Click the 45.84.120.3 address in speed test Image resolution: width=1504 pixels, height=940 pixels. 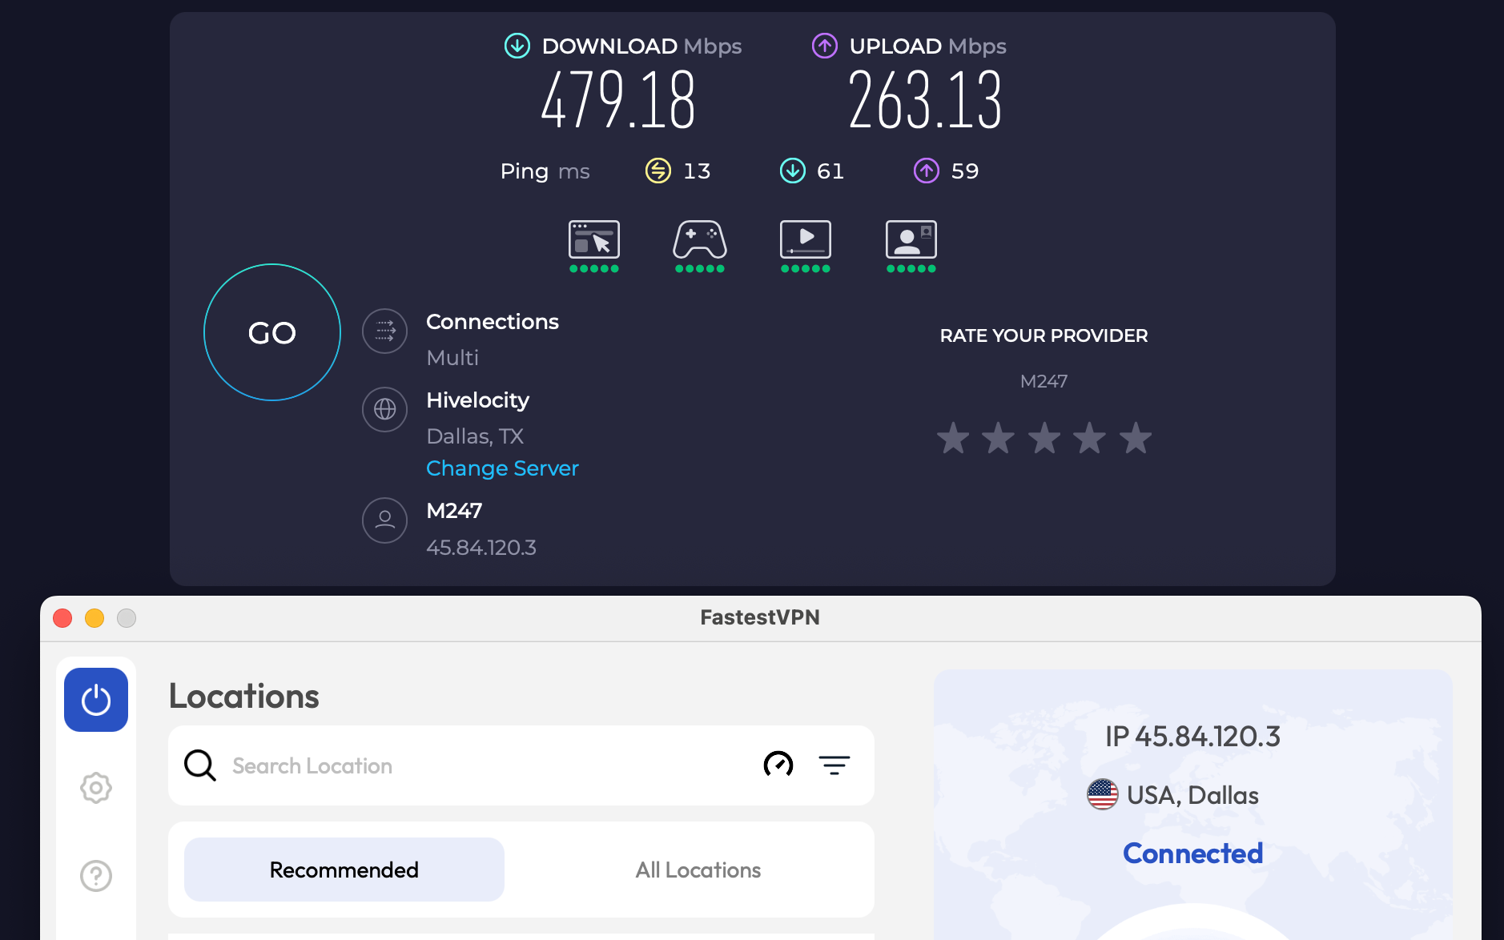click(481, 548)
